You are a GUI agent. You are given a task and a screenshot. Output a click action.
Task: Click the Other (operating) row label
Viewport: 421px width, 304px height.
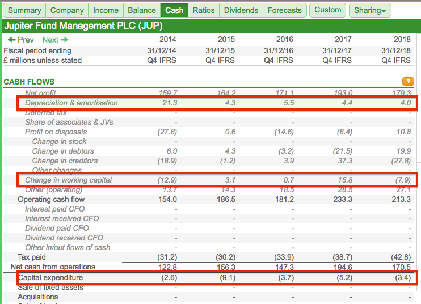(53, 189)
